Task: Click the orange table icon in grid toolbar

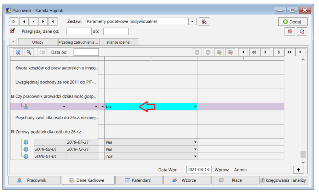Action: pos(230,52)
